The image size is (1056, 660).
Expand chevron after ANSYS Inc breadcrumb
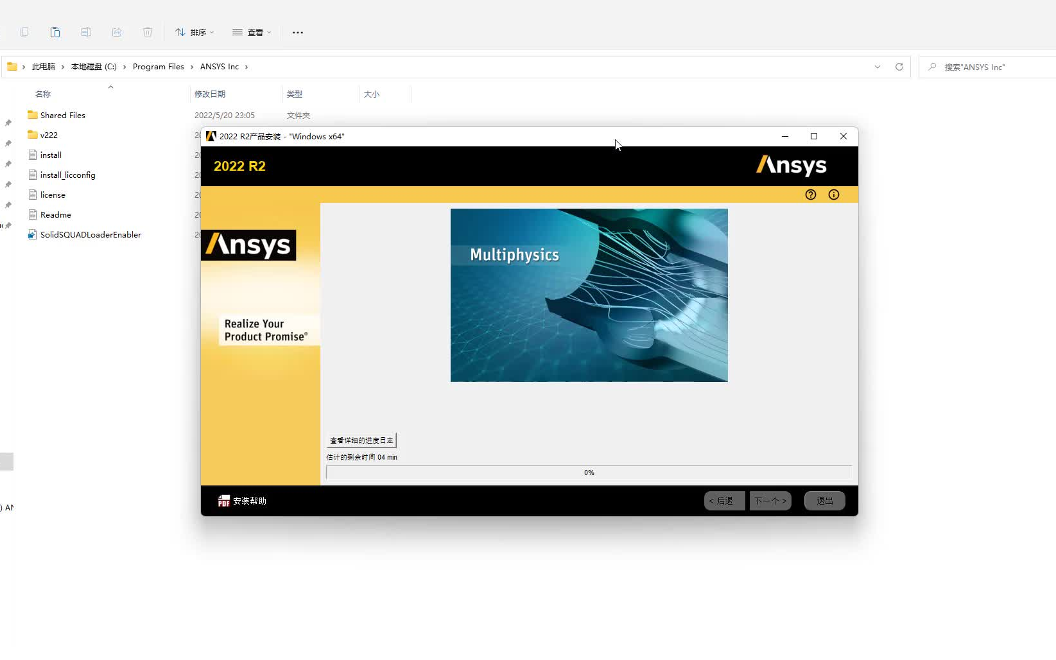click(x=247, y=67)
